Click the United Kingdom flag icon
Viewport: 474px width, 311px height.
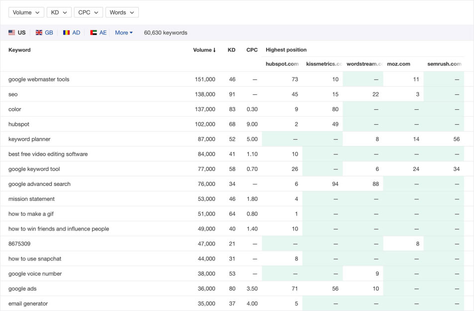[x=39, y=33]
